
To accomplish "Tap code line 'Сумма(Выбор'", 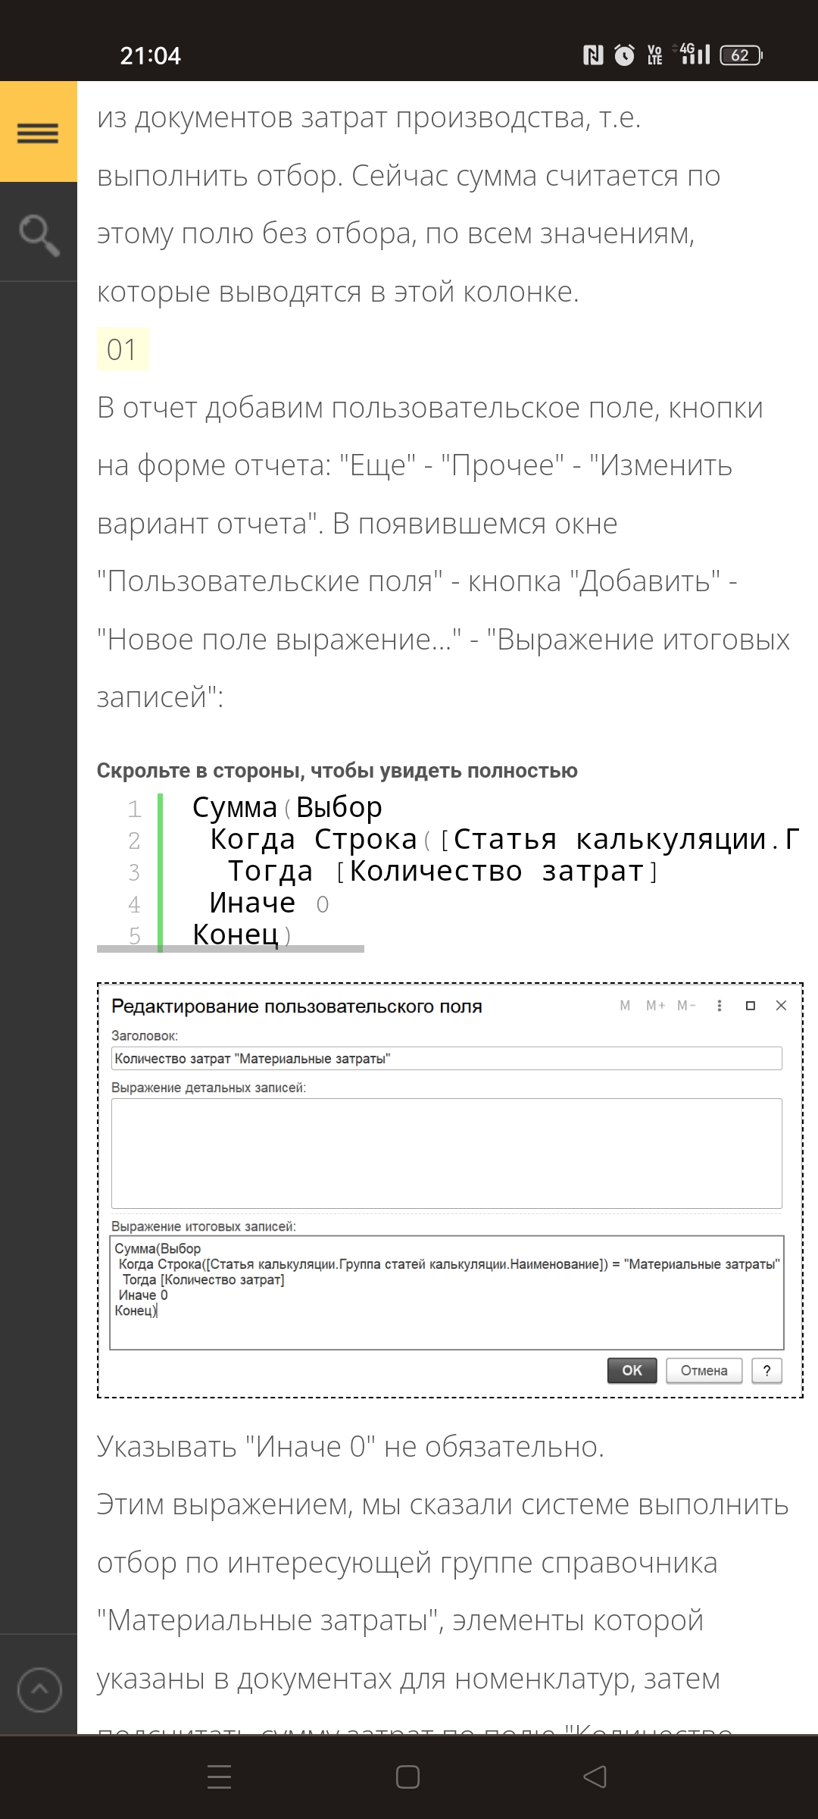I will 287,808.
